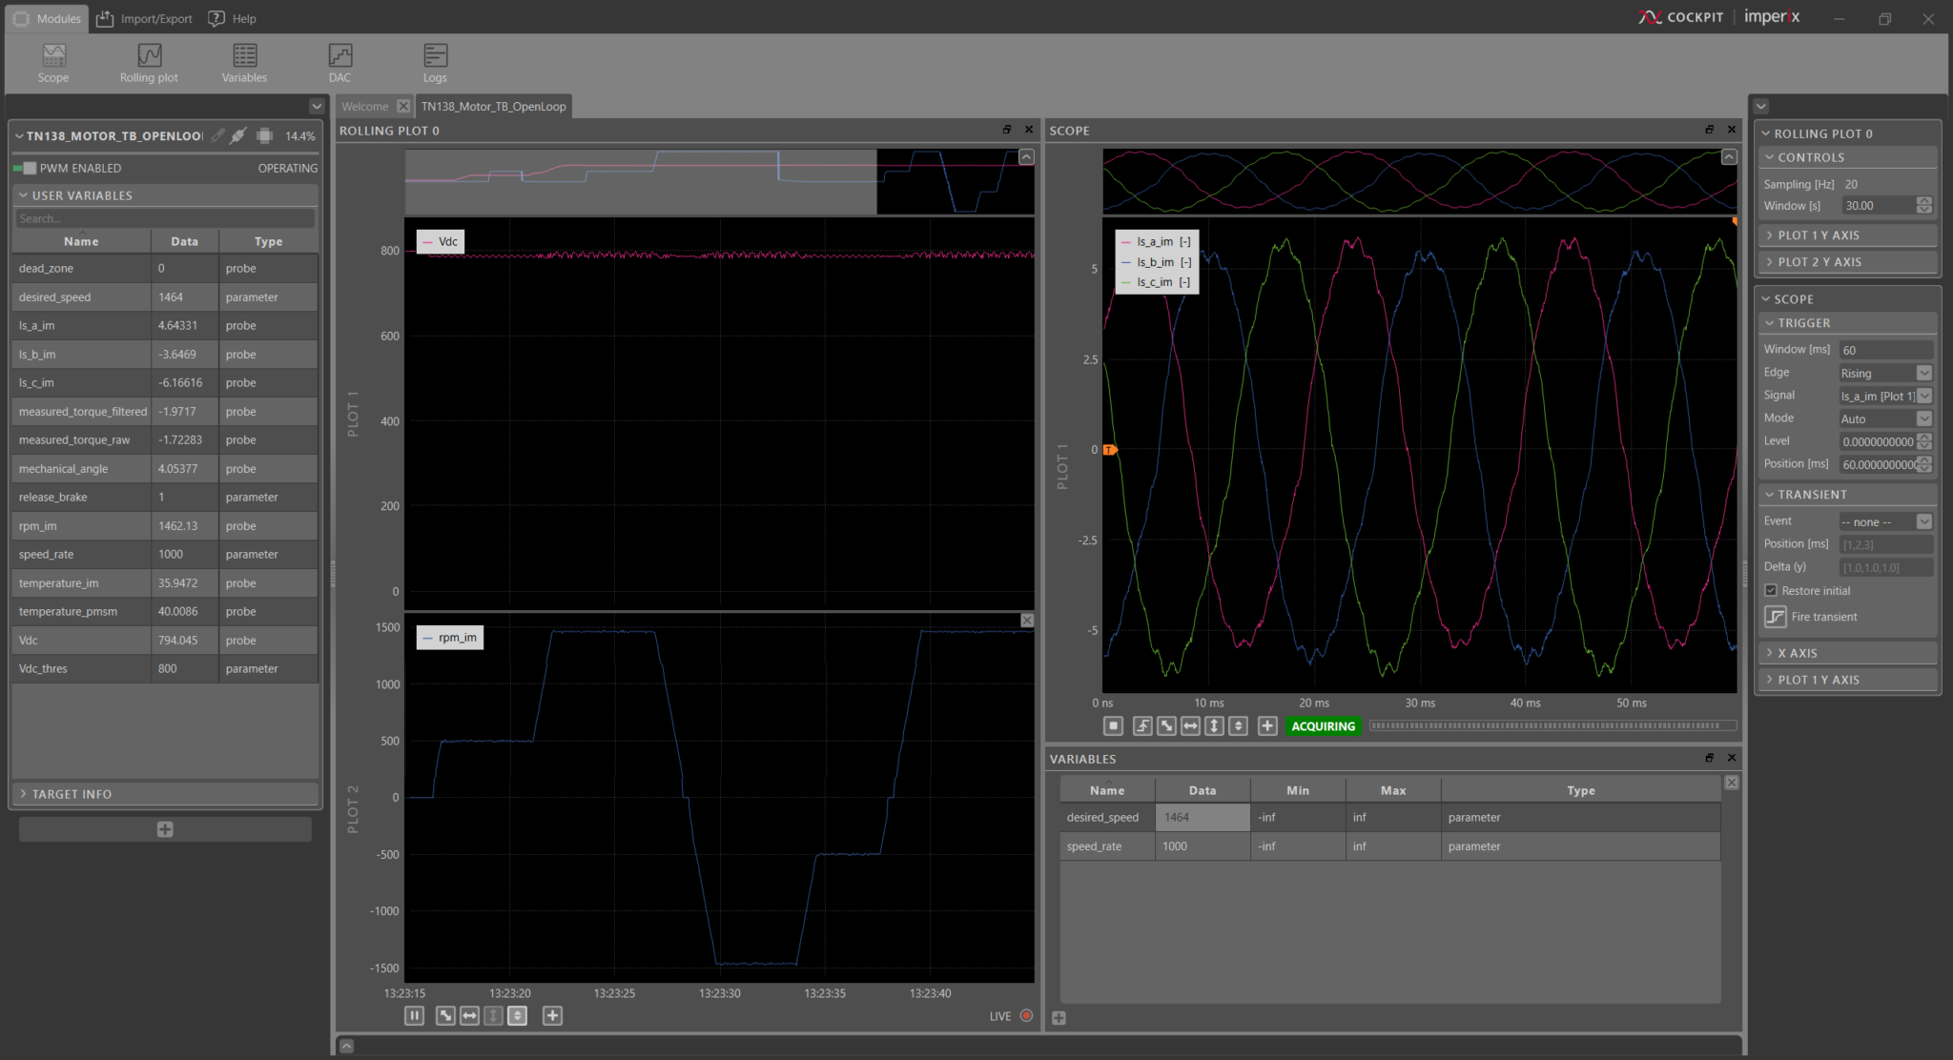Image resolution: width=1953 pixels, height=1060 pixels.
Task: Toggle the LIVE record indicator
Action: pos(1026,1016)
